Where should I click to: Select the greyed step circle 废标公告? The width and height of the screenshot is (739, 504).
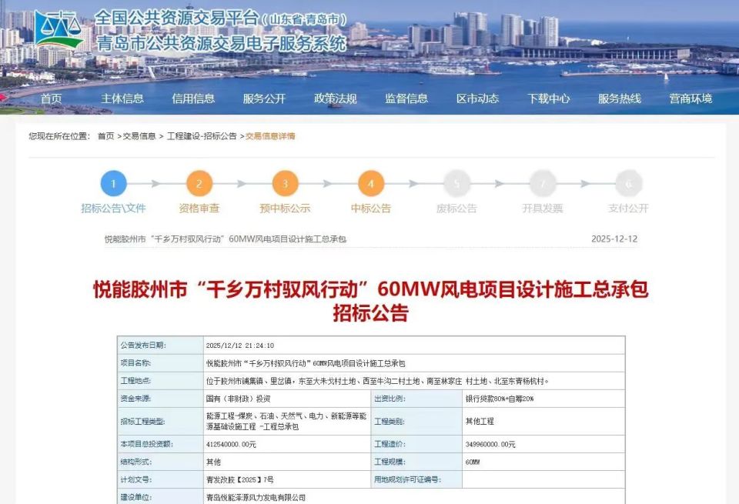pyautogui.click(x=456, y=183)
